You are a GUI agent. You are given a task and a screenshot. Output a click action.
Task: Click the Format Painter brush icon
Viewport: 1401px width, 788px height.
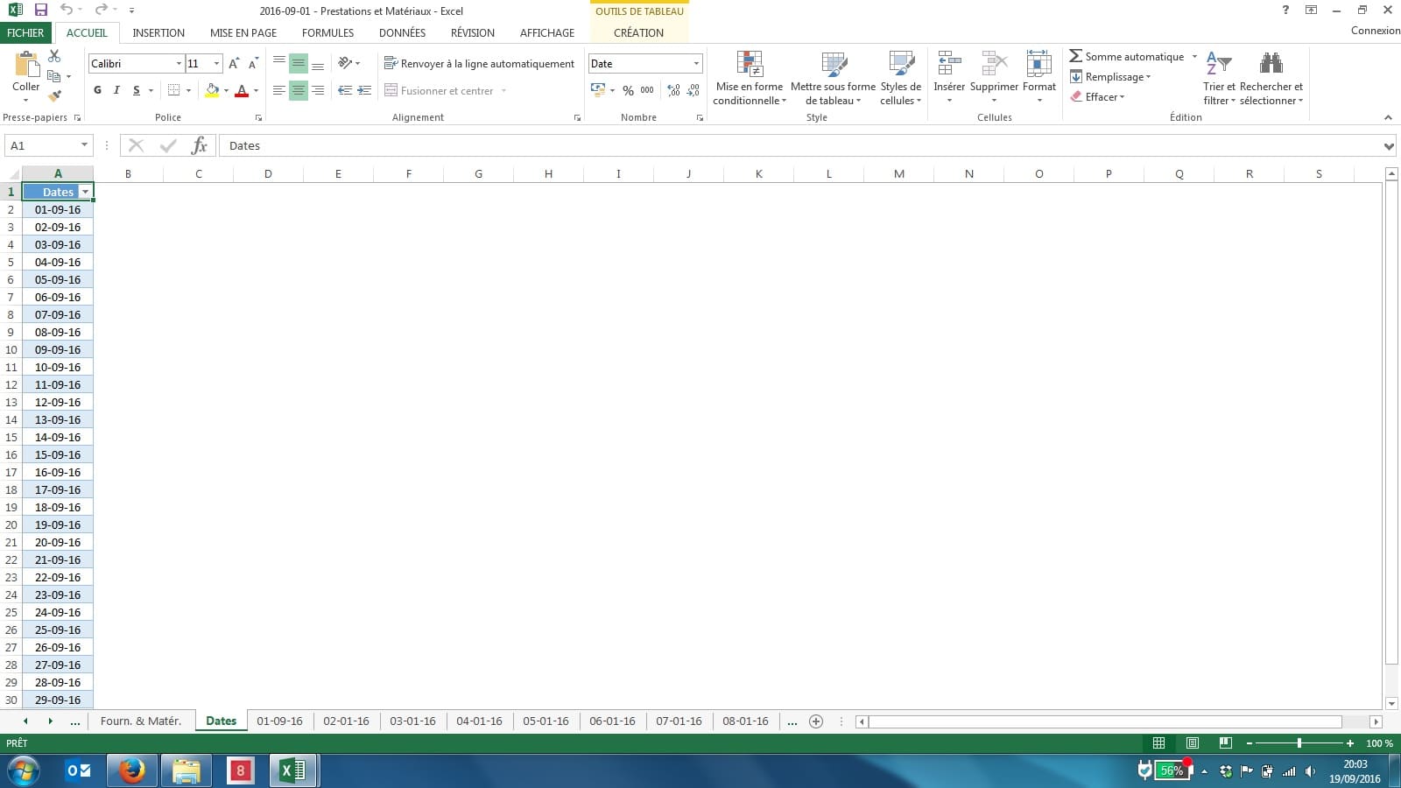click(x=54, y=95)
